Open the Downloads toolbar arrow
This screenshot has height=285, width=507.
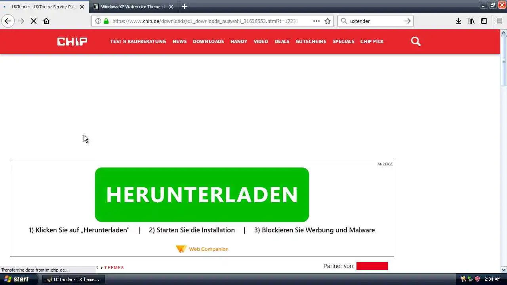pos(458,21)
